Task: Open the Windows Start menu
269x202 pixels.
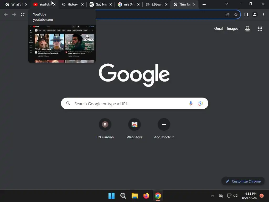Action: pyautogui.click(x=111, y=196)
